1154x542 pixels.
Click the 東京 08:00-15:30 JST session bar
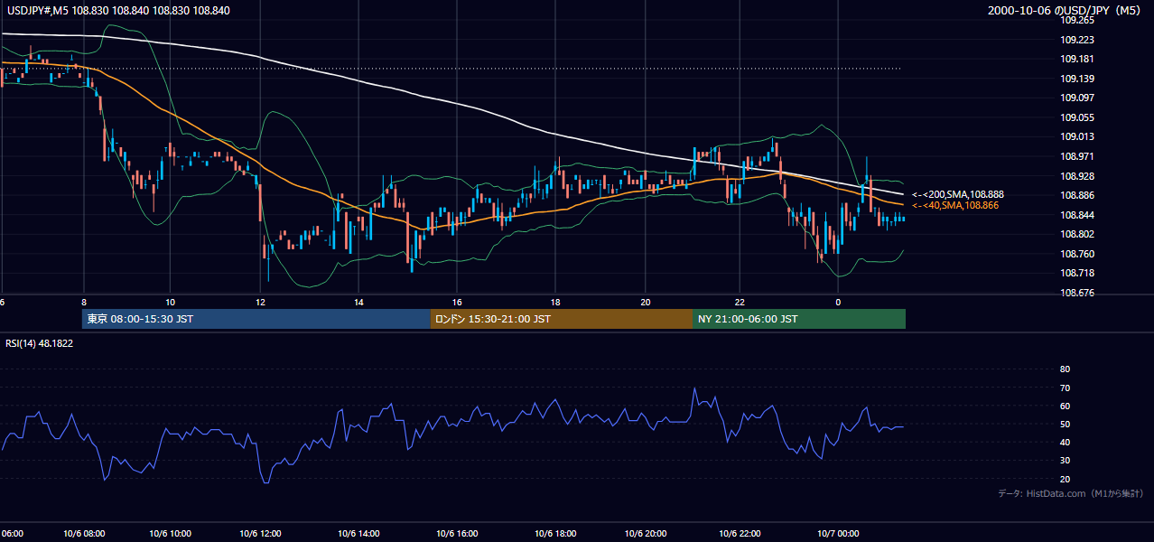(256, 319)
